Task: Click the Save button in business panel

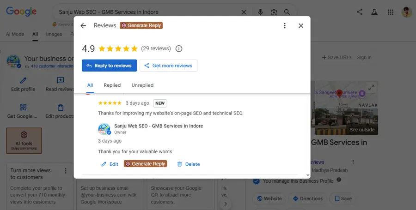Action: click(343, 198)
